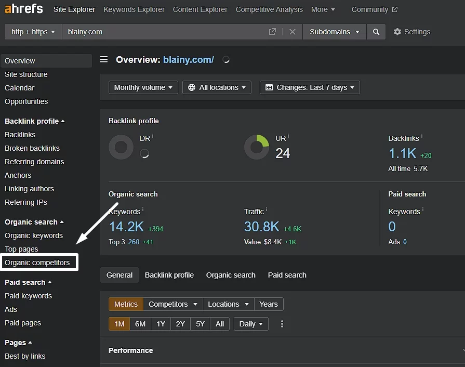Select the 2Y time range
Viewport: 465px width, 367px height.
(x=180, y=324)
